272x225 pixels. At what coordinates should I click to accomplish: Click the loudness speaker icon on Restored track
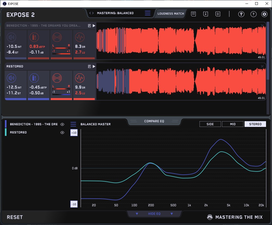[11, 78]
